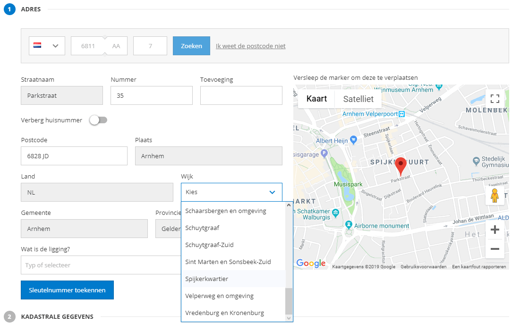
Task: Open 'Een kaartfout rapporteren' link
Action: coord(479,267)
